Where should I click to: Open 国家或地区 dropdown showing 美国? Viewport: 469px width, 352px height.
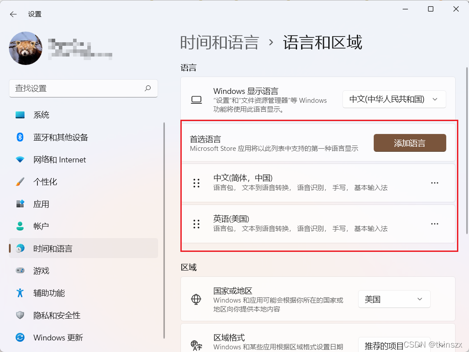394,299
